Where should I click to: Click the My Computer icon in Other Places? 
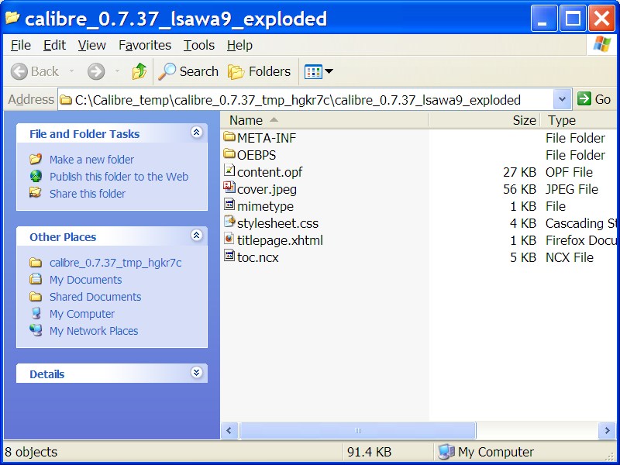[36, 313]
